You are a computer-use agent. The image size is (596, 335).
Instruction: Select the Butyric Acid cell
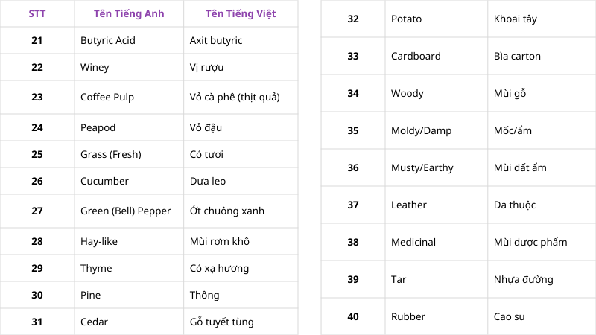pos(108,40)
